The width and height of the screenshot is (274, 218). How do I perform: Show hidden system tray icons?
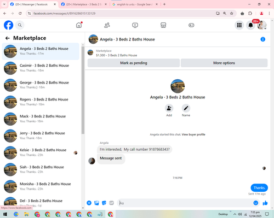(x=235, y=214)
